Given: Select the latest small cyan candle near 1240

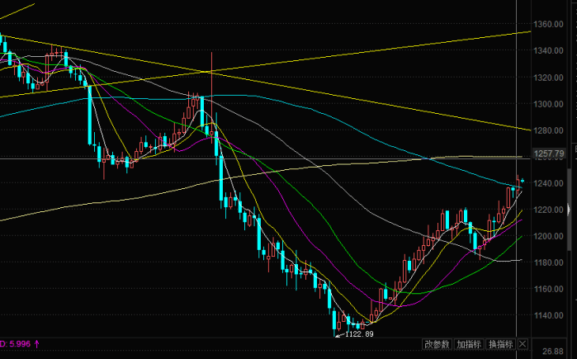Looking at the screenshot, I should pos(523,181).
